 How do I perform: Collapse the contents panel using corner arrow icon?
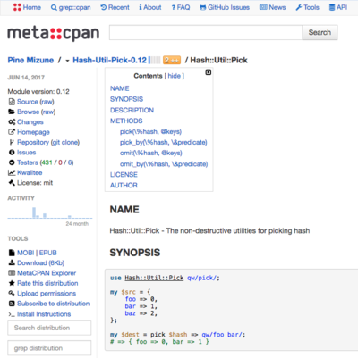tap(209, 72)
